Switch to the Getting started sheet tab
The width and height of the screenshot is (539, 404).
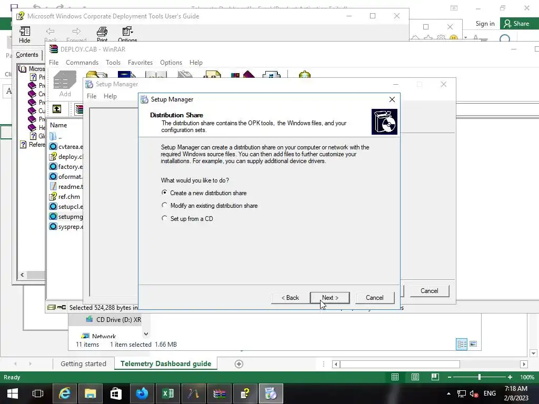click(83, 364)
